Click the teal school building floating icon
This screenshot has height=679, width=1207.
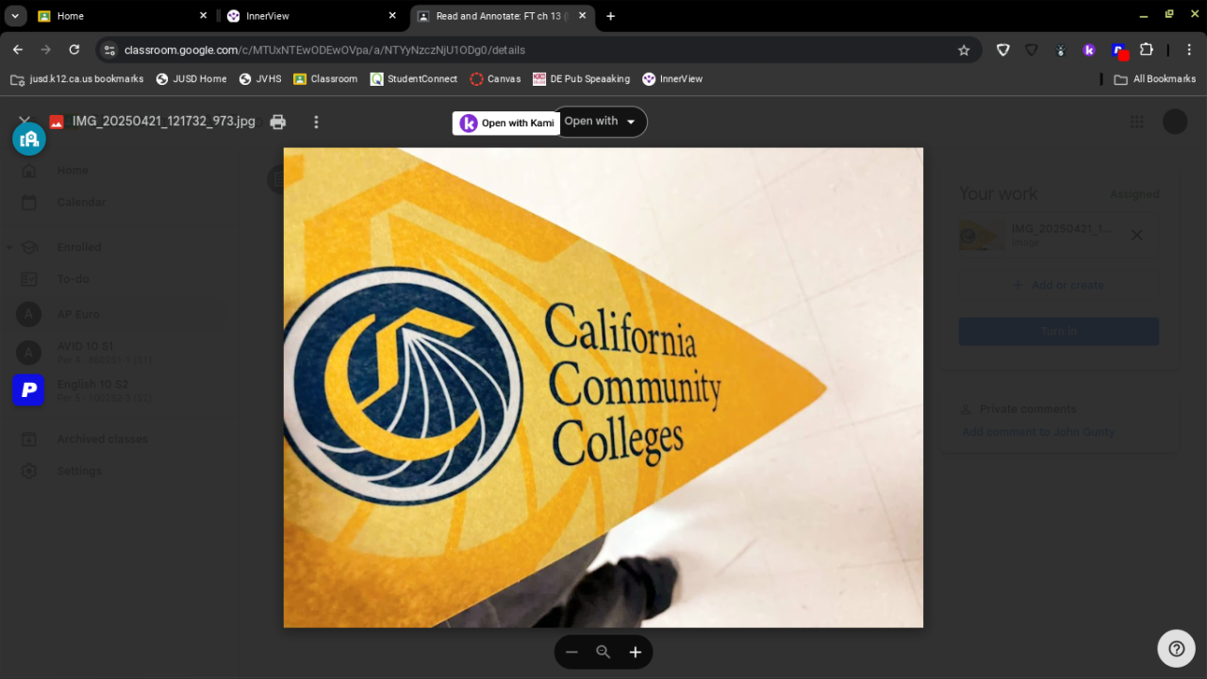pos(29,139)
